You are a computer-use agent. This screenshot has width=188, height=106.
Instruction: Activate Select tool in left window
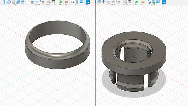(x=87, y=2)
